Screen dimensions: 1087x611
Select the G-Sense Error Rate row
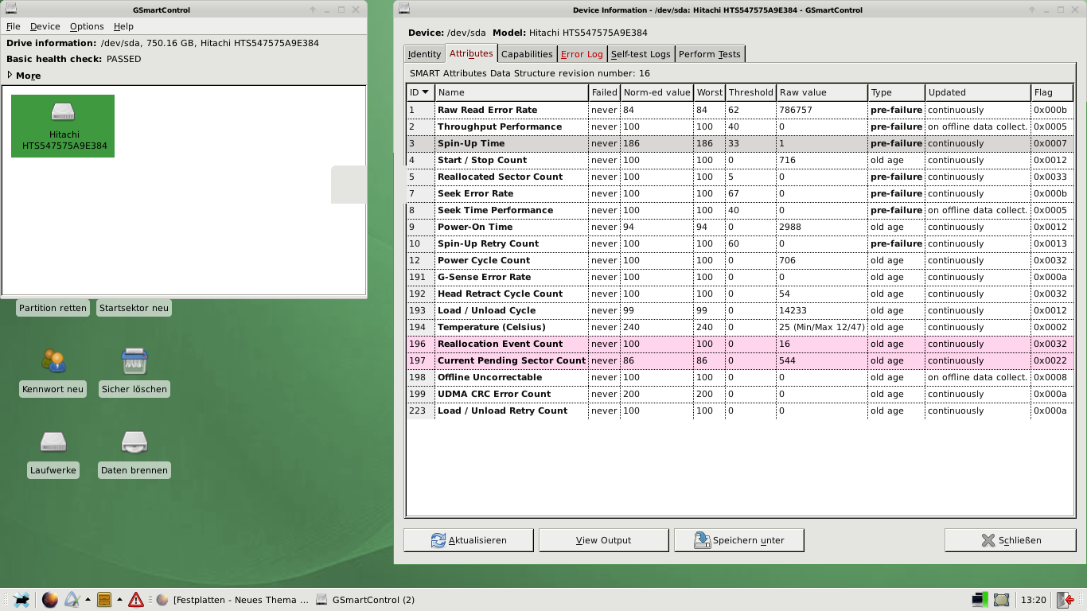pos(739,277)
